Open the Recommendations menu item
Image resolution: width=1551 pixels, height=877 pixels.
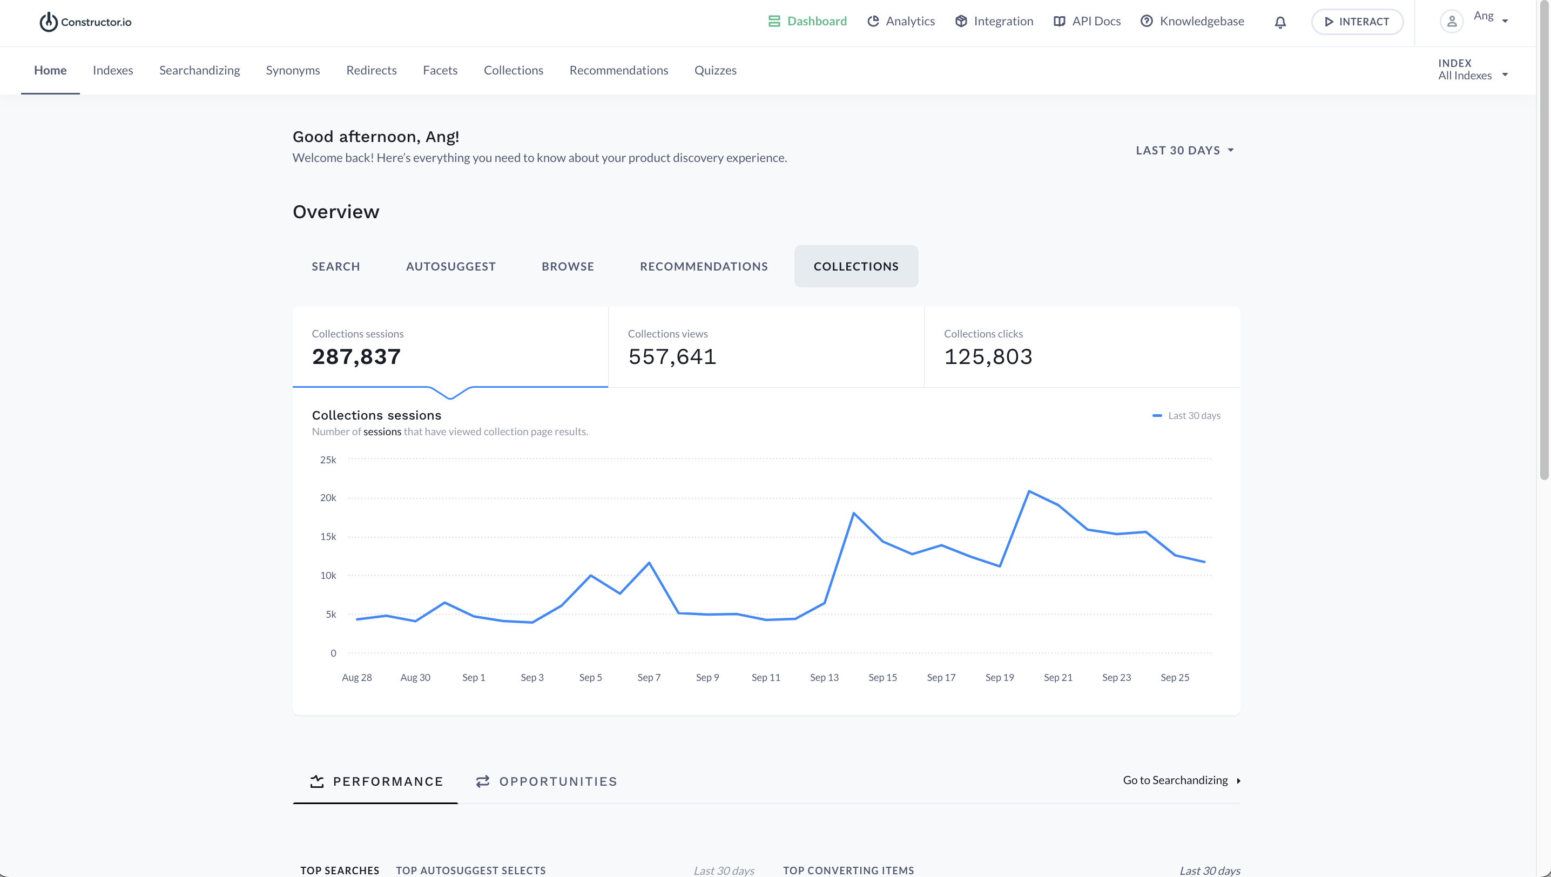click(x=619, y=69)
